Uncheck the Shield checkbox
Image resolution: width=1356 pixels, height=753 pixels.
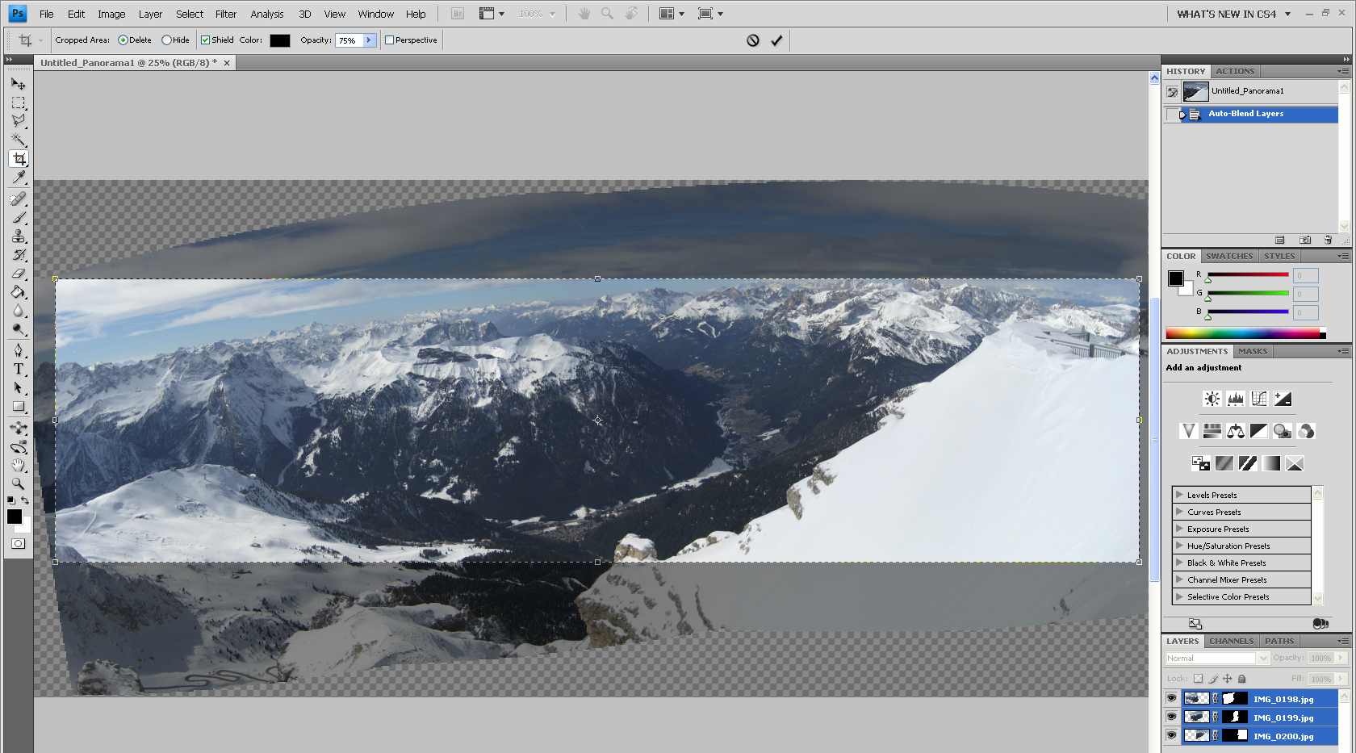(206, 40)
